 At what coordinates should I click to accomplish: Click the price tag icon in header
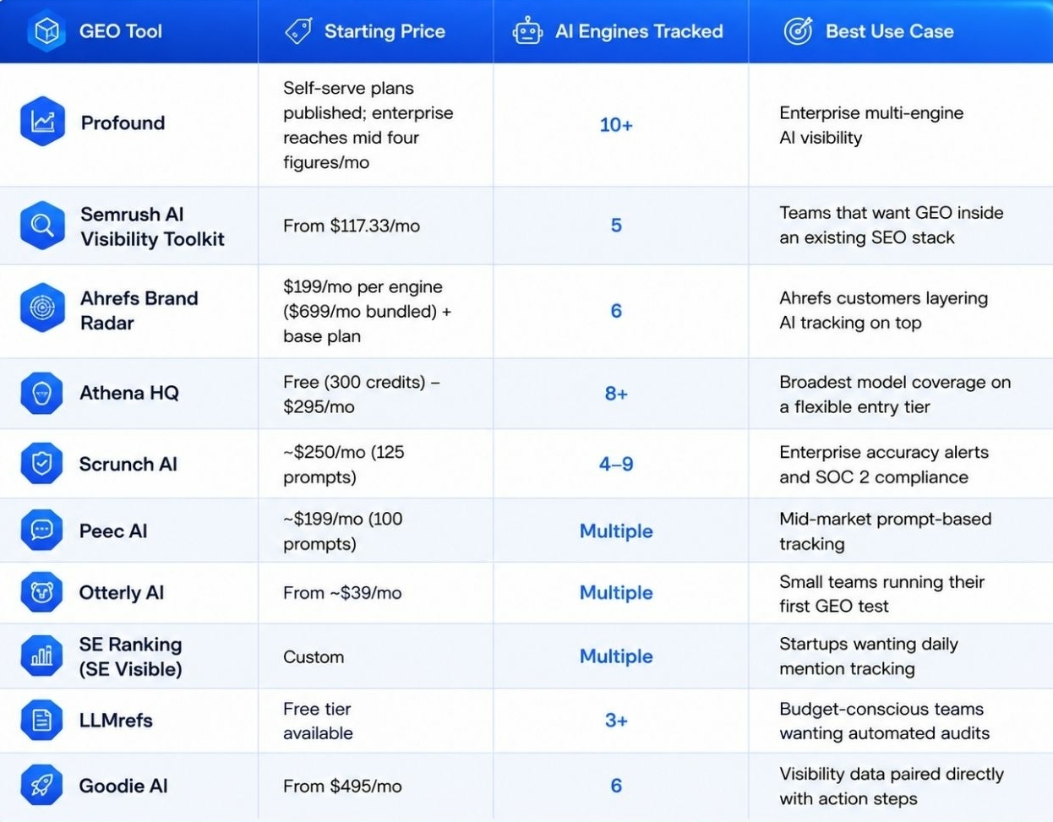(298, 31)
